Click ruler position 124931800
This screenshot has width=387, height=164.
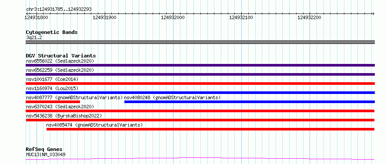[x=37, y=17]
